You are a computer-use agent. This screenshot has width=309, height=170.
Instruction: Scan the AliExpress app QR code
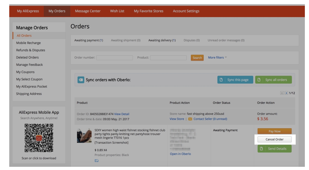[39, 138]
